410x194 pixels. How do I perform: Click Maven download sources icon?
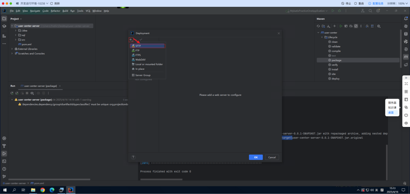pyautogui.click(x=328, y=26)
